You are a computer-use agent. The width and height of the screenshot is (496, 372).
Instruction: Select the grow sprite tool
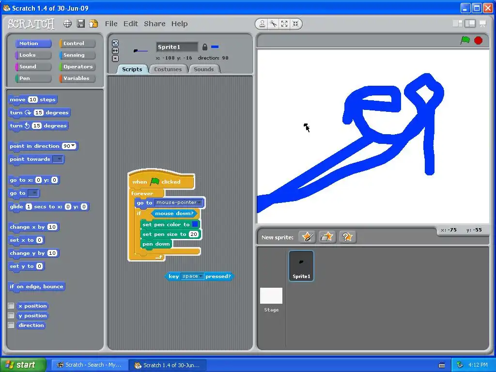coord(284,24)
